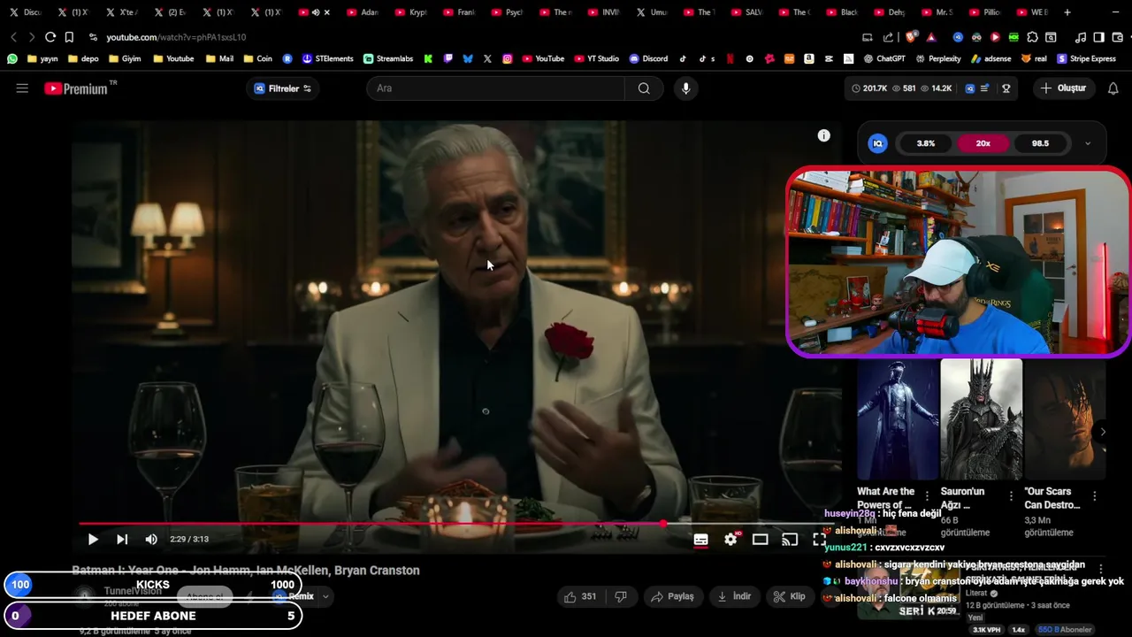Screen dimensions: 1132x637
Task: Switch to theater mode
Action: click(760, 540)
